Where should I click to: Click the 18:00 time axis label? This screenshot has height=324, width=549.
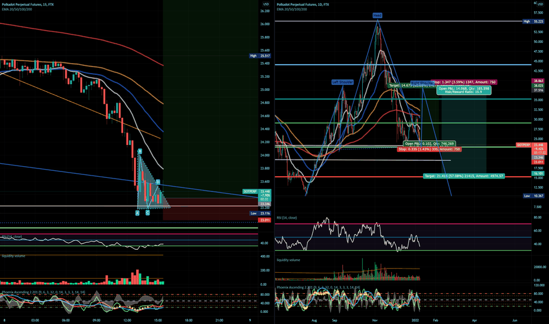[x=188, y=320]
